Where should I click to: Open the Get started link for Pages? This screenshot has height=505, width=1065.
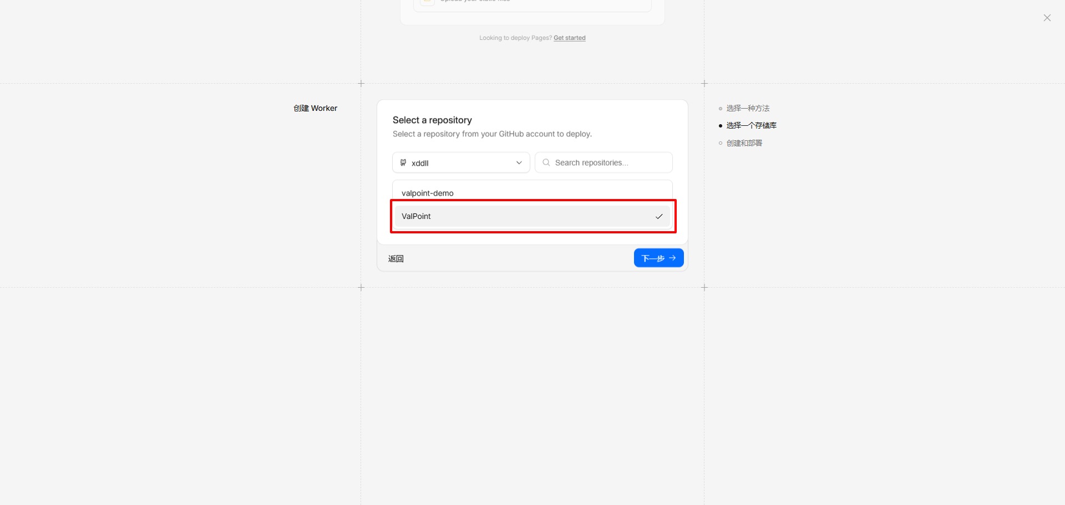[570, 38]
